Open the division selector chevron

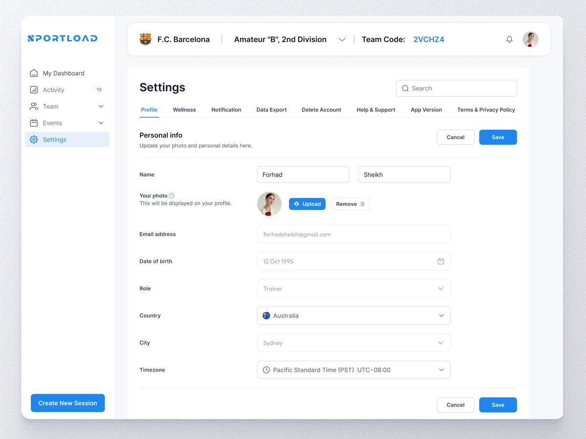click(342, 40)
